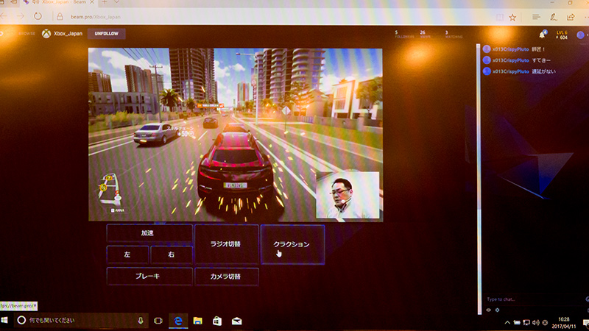Screen dimensions: 589x331
Task: Close the Xbox_Japan - Beam tab
Action: coord(91,2)
